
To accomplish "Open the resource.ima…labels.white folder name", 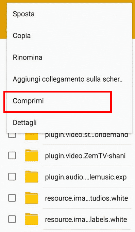I will pyautogui.click(x=86, y=219).
